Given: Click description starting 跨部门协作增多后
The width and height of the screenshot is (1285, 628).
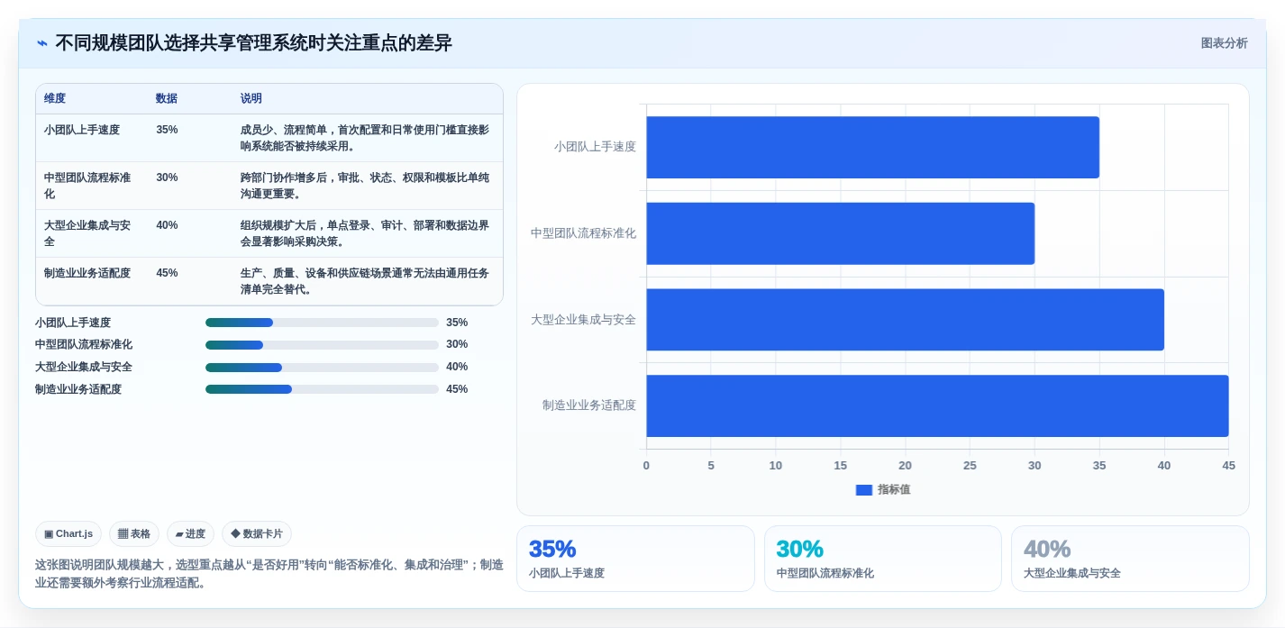Looking at the screenshot, I should tap(365, 186).
